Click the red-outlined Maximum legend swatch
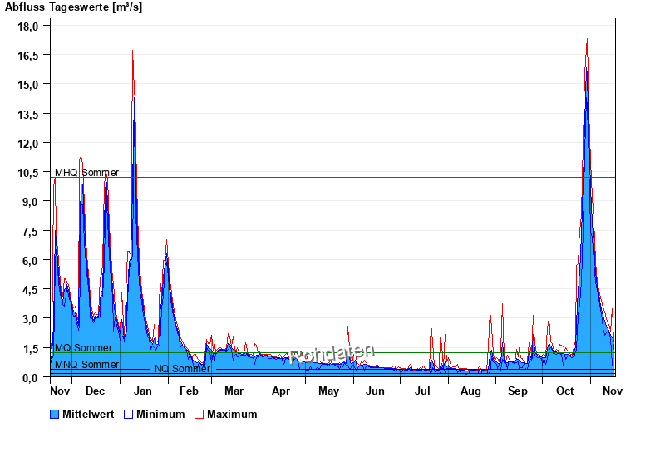The height and width of the screenshot is (457, 665). click(x=199, y=414)
